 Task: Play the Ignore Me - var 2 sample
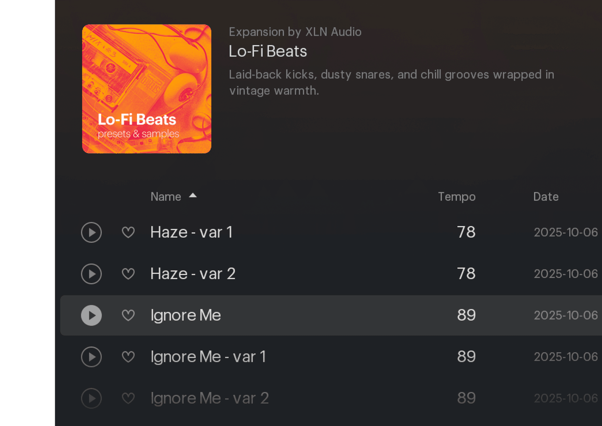click(x=91, y=398)
